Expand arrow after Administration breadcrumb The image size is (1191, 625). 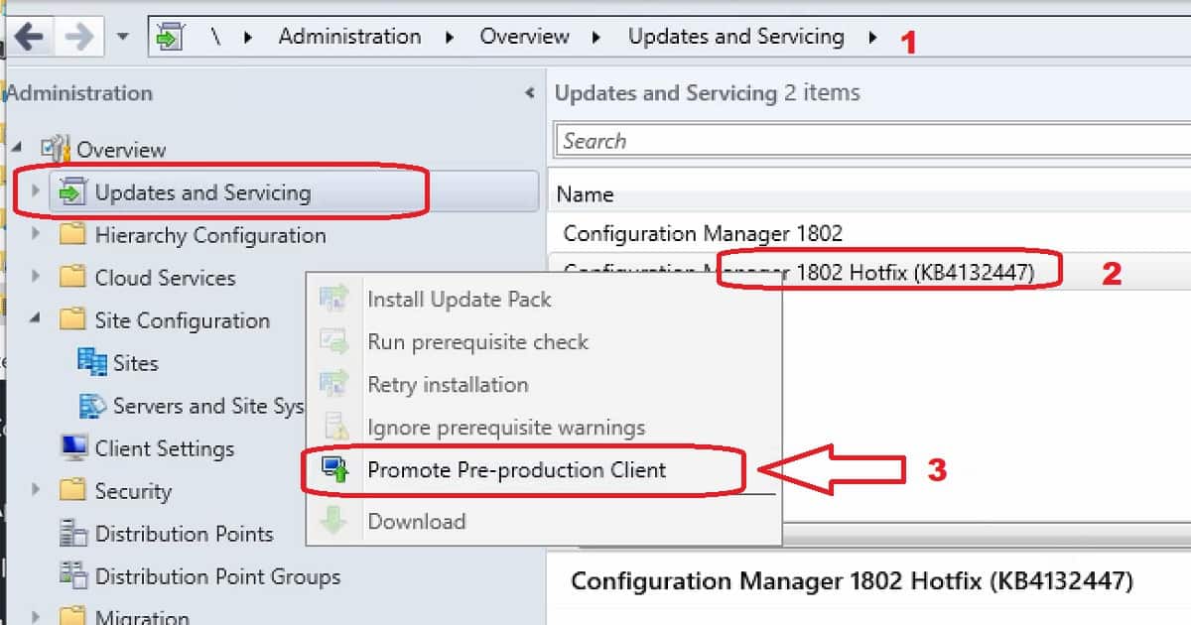[450, 38]
